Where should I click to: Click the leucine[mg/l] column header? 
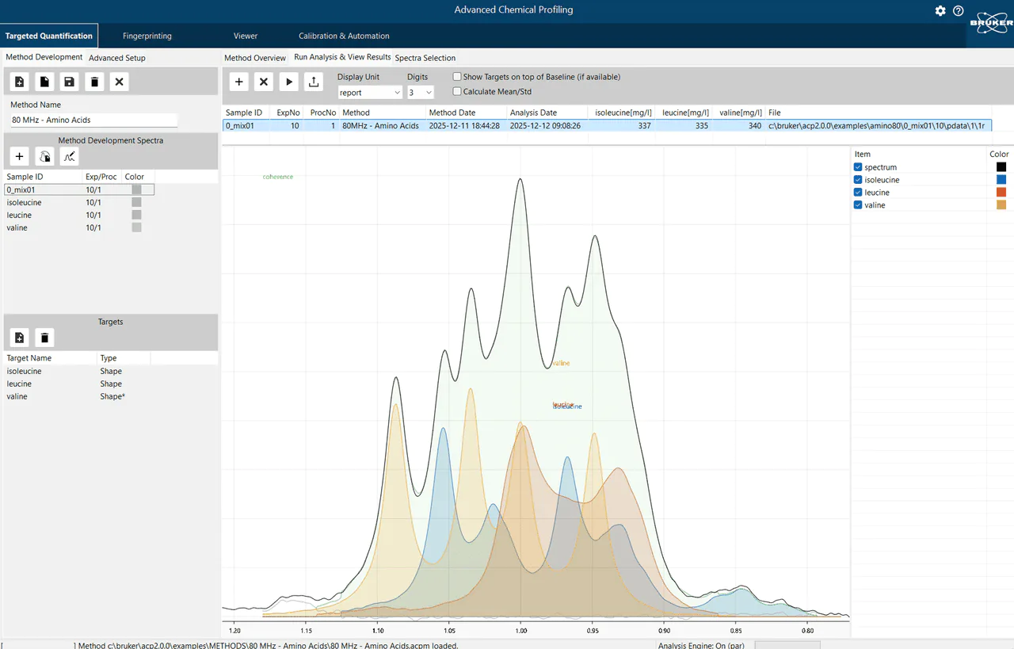[685, 113]
